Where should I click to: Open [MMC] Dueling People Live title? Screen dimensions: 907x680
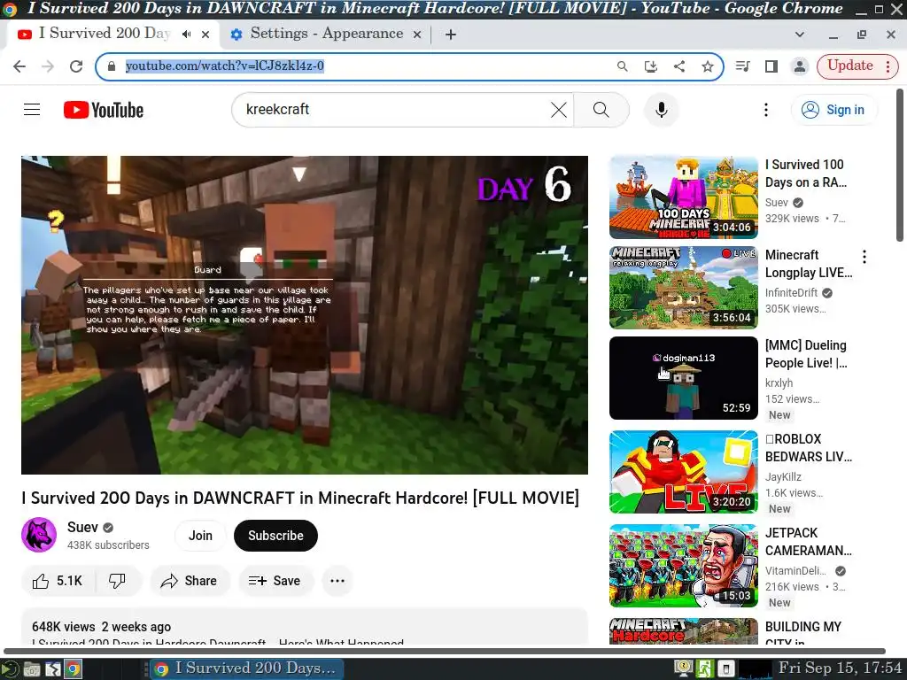click(x=806, y=354)
